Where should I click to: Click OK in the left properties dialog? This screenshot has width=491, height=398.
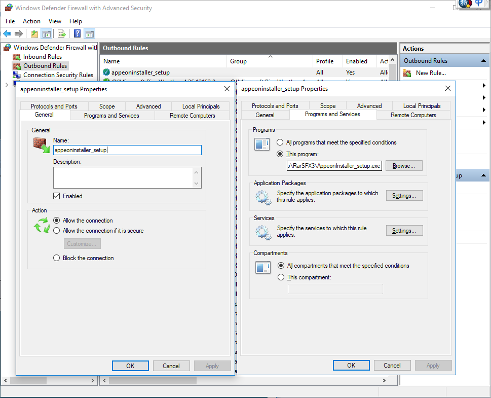[x=130, y=366]
